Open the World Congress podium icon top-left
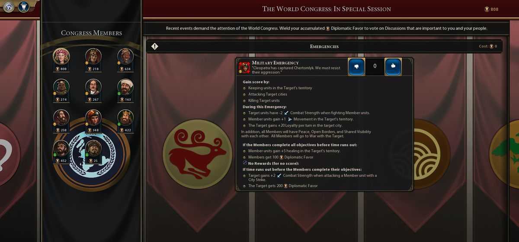The width and height of the screenshot is (519, 242). [x=23, y=6]
